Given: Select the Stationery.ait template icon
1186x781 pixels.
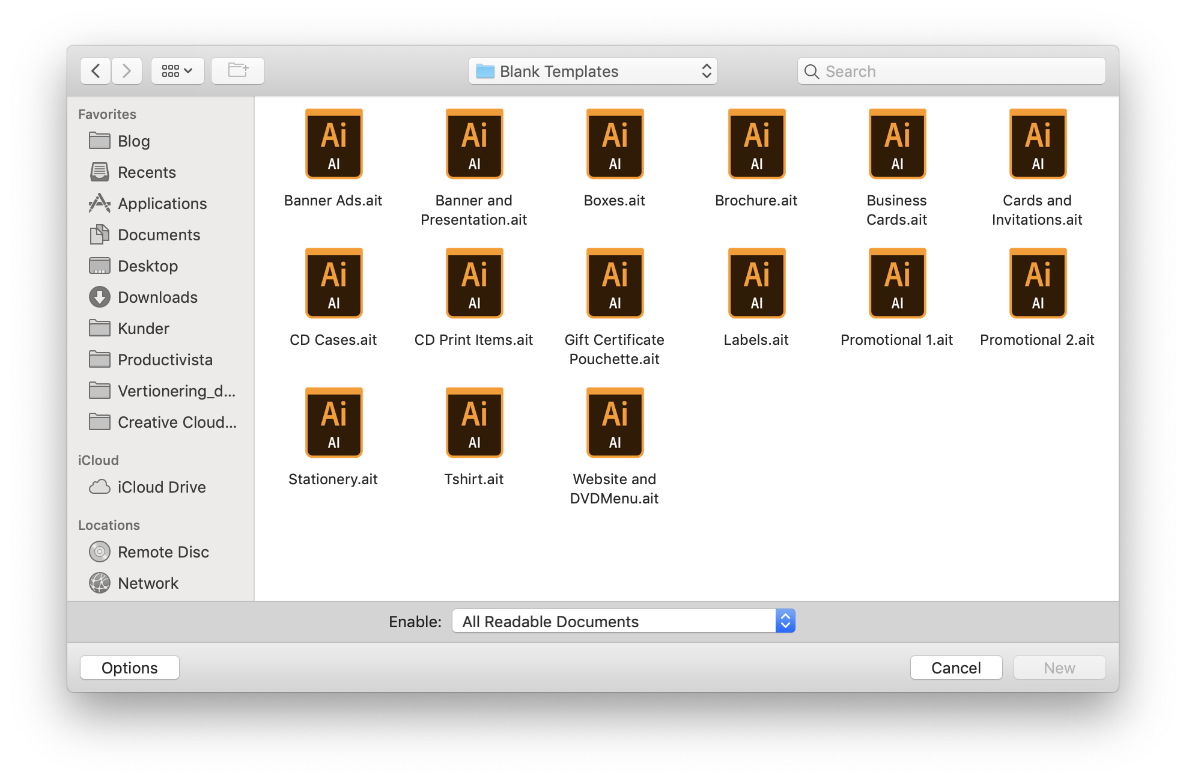Looking at the screenshot, I should coord(333,423).
